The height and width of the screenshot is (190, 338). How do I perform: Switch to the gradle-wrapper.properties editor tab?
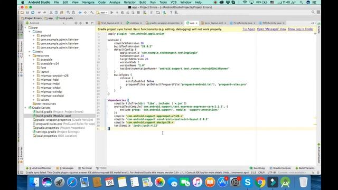click(x=164, y=23)
